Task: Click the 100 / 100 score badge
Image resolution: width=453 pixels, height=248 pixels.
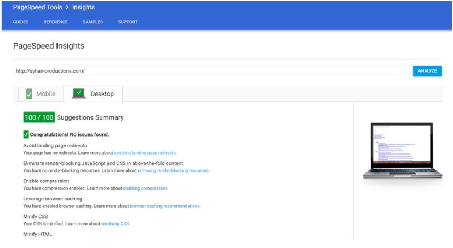Action: tap(39, 117)
